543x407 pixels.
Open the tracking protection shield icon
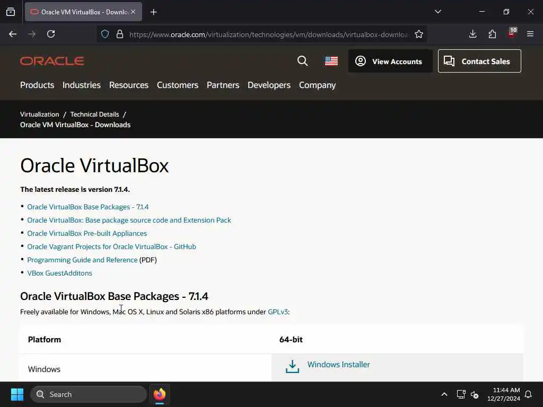click(105, 34)
